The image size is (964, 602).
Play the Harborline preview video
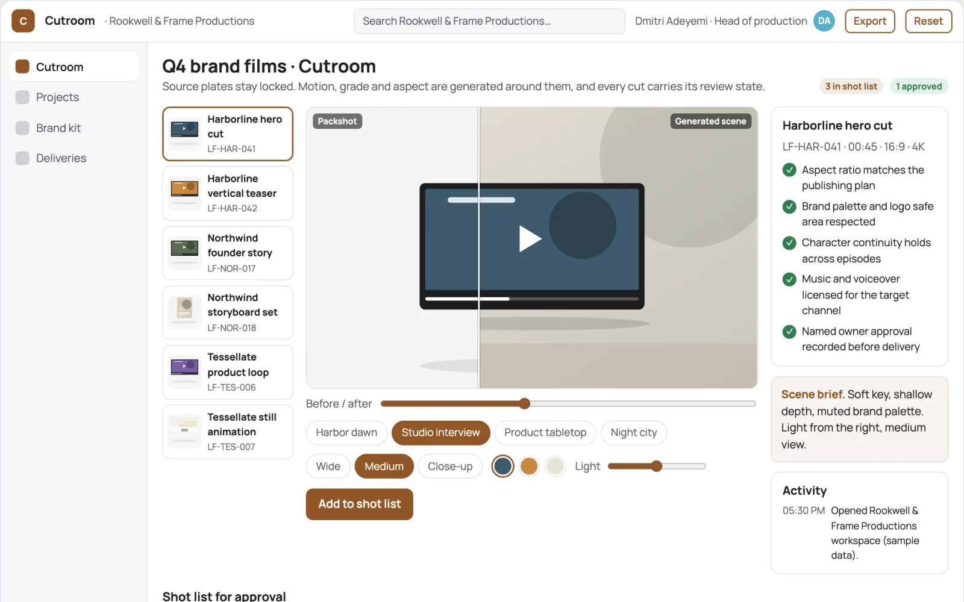pyautogui.click(x=530, y=238)
